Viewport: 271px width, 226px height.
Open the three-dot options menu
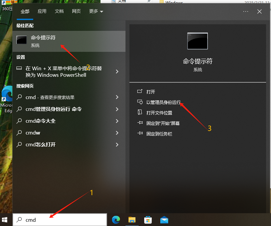tap(246, 11)
